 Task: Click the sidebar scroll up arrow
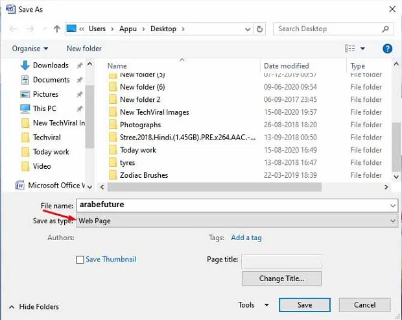point(89,64)
